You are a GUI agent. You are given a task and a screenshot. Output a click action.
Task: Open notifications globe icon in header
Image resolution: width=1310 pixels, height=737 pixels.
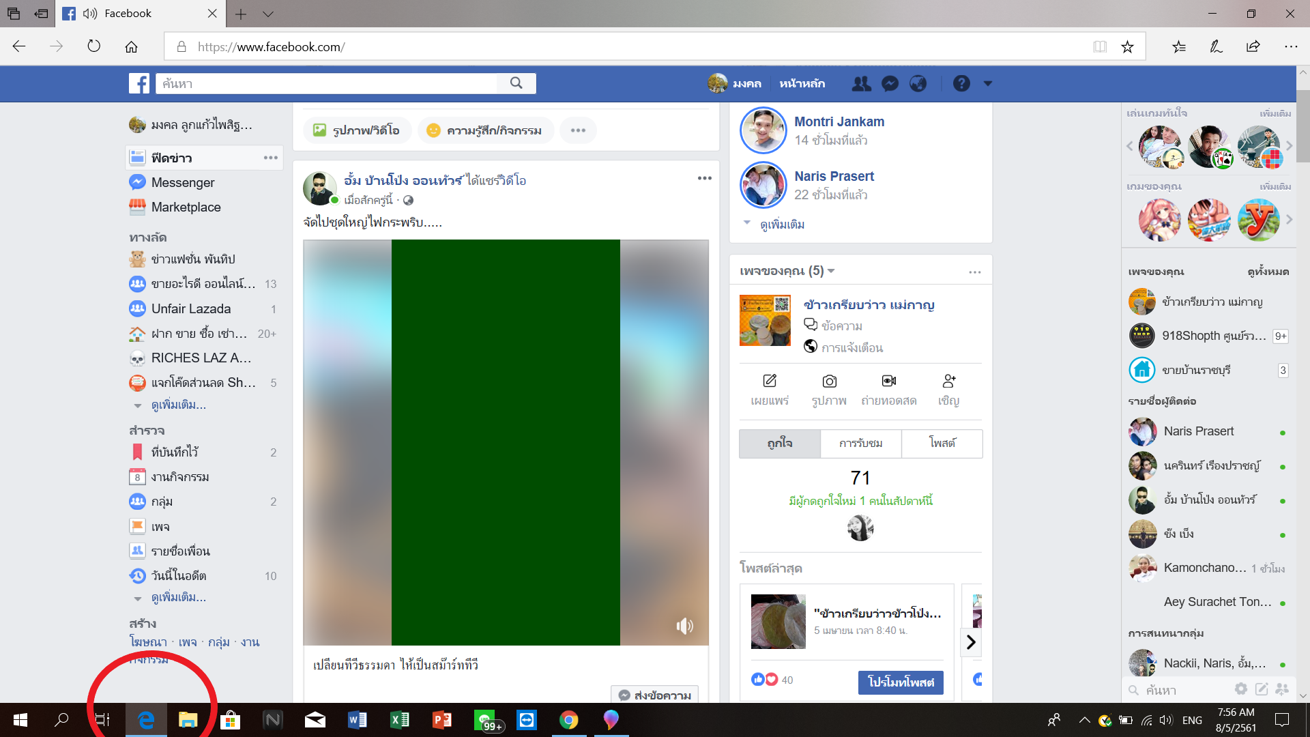pos(918,83)
